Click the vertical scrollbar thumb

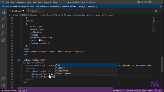162,64
